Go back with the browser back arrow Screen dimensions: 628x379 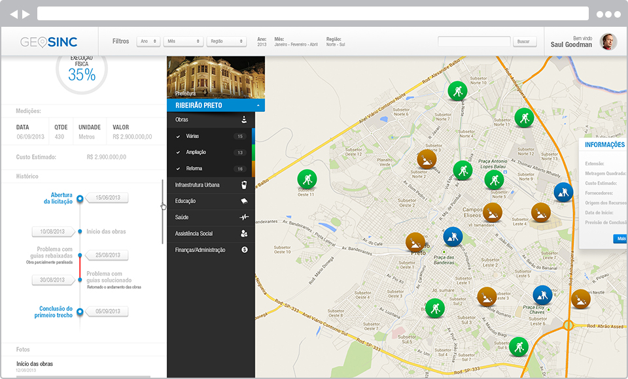point(14,14)
